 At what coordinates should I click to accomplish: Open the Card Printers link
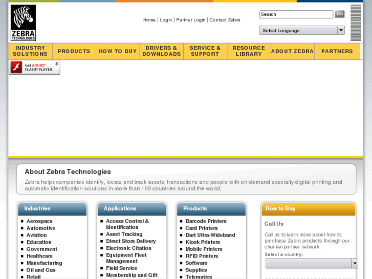pos(202,228)
